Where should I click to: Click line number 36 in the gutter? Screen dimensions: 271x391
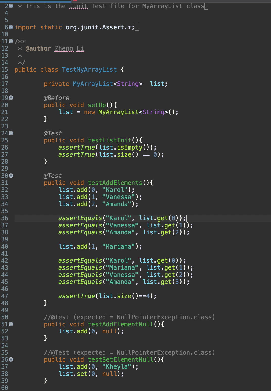5,218
